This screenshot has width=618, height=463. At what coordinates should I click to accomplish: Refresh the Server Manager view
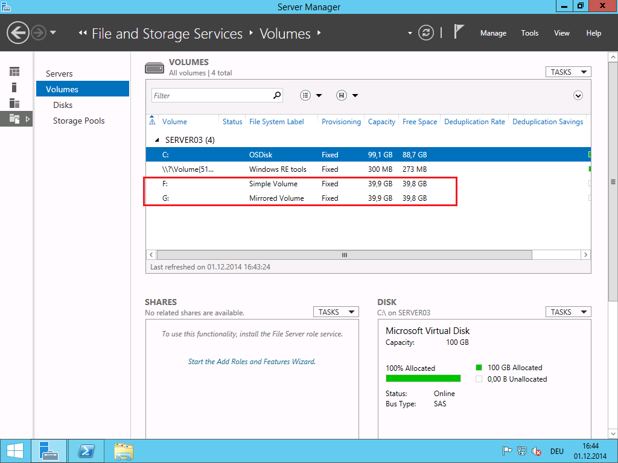click(426, 33)
